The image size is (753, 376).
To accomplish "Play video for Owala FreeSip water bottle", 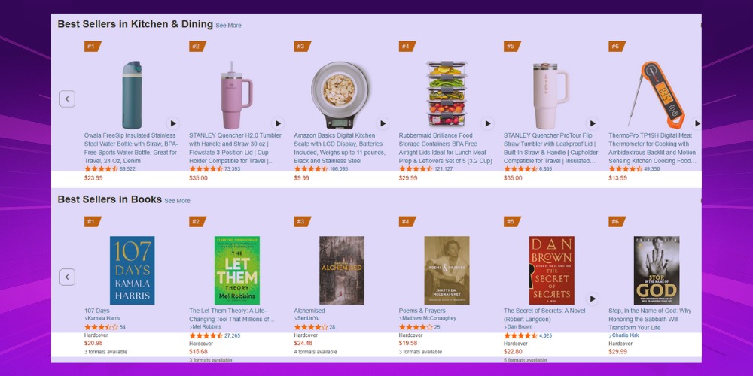I will 173,123.
